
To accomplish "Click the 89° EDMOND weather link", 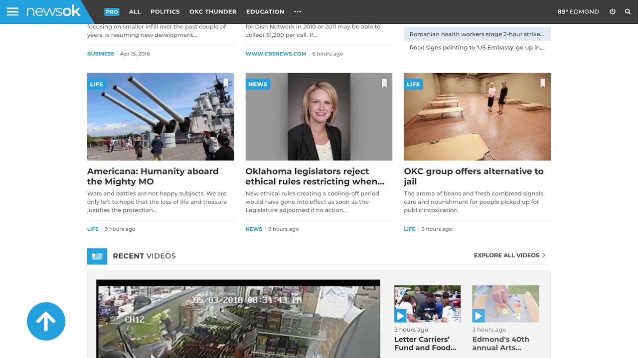I will coord(578,11).
